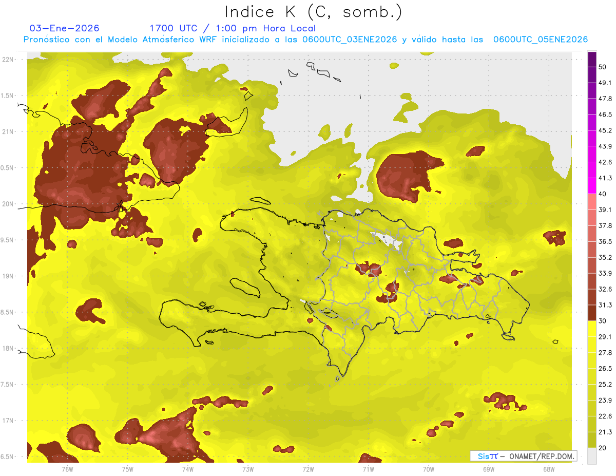Image resolution: width=616 pixels, height=476 pixels.
Task: Click the 50 value on the color scale
Action: pyautogui.click(x=603, y=67)
